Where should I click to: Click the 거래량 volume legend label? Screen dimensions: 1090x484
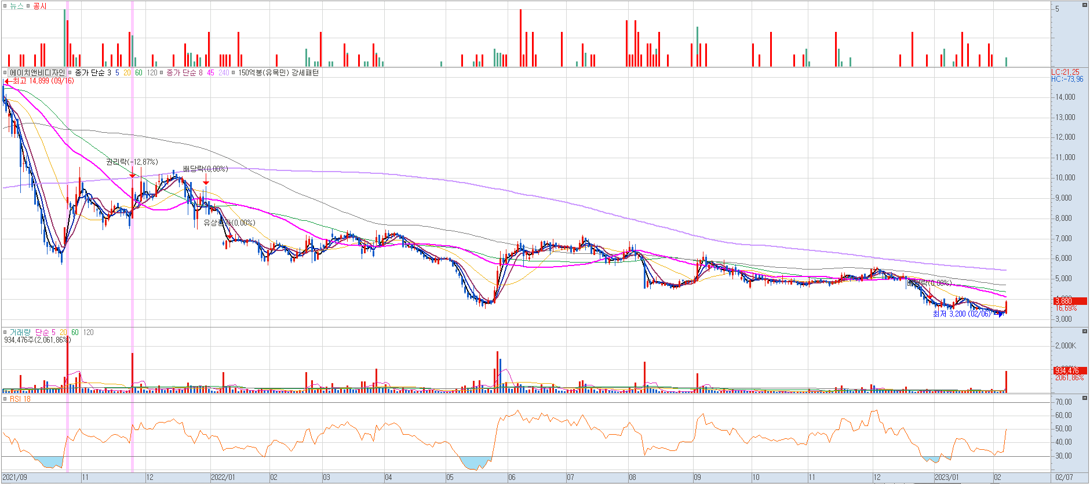[20, 332]
